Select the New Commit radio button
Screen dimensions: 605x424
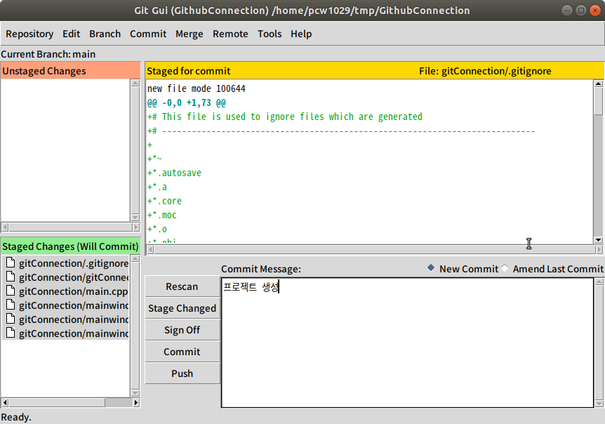pyautogui.click(x=430, y=268)
